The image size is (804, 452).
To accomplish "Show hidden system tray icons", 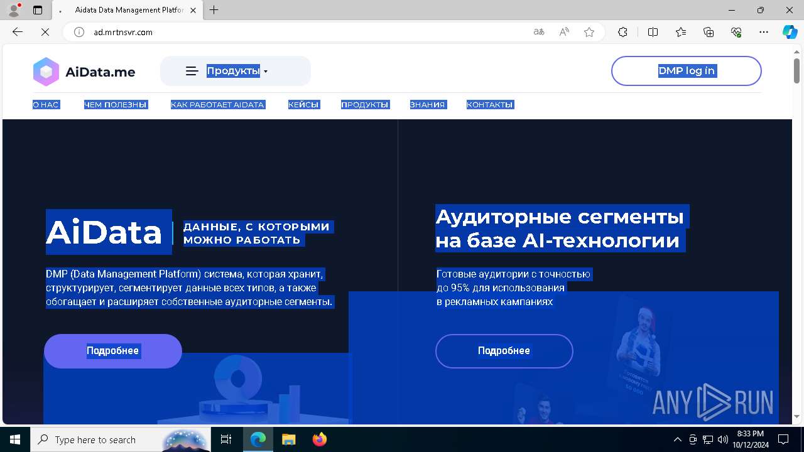I will click(677, 439).
